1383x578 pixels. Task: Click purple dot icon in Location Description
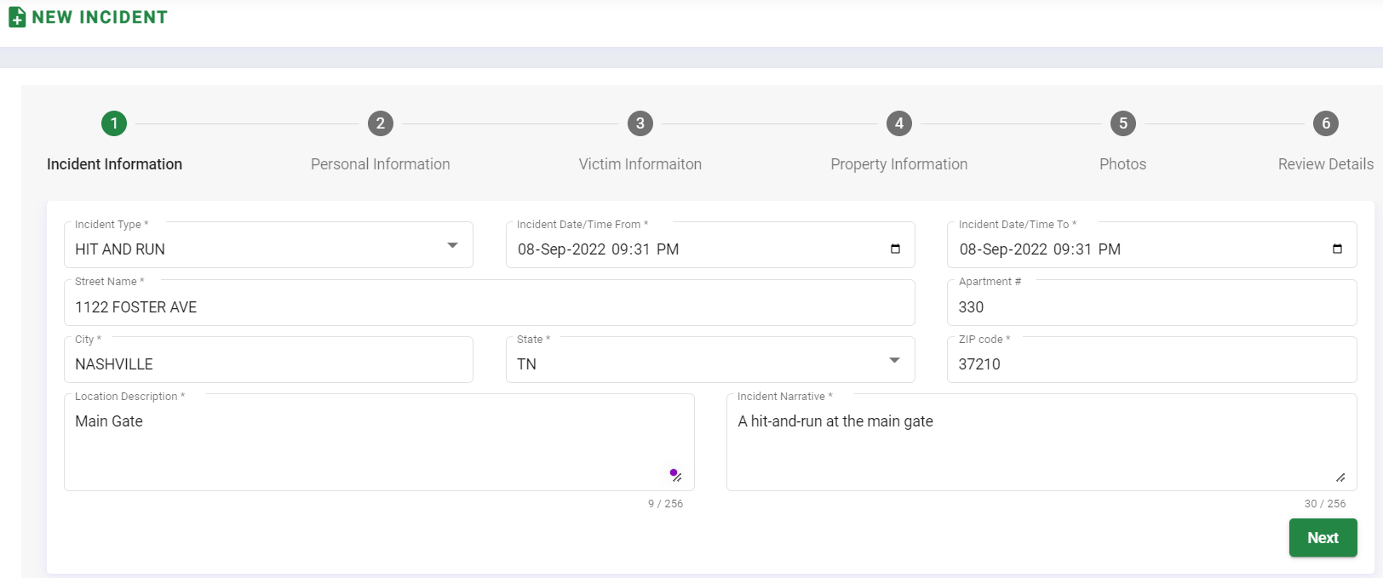[x=674, y=472]
